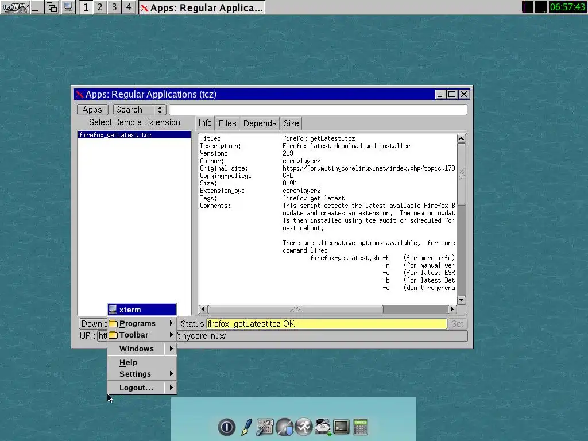Click the search text field

pyautogui.click(x=318, y=110)
